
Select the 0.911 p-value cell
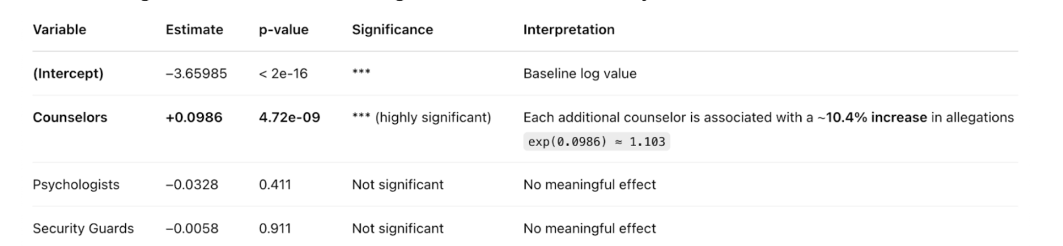coord(275,228)
